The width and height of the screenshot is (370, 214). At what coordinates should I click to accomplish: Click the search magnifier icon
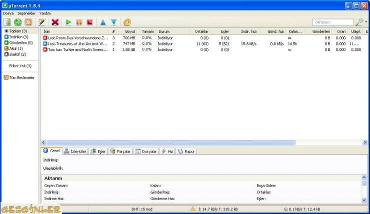click(359, 22)
